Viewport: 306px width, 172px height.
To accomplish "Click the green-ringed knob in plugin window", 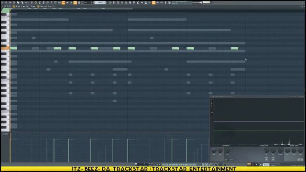I will coord(227,150).
